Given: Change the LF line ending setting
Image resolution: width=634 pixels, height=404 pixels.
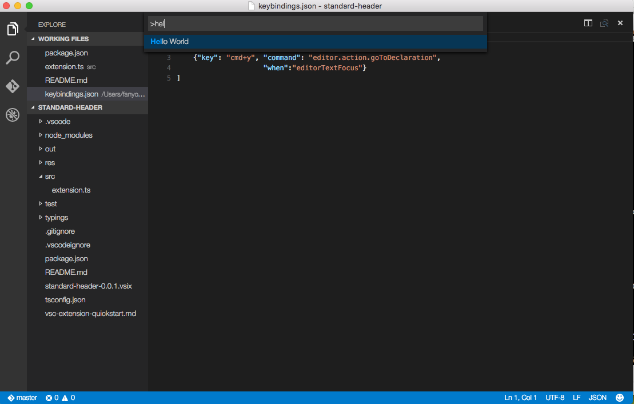Looking at the screenshot, I should coord(577,398).
